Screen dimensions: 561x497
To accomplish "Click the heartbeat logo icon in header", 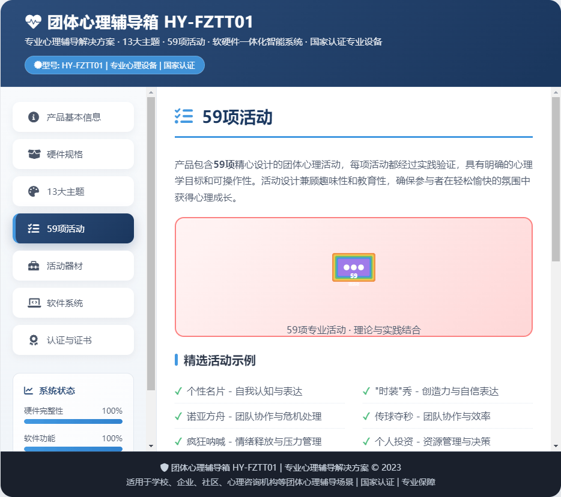I will (32, 22).
